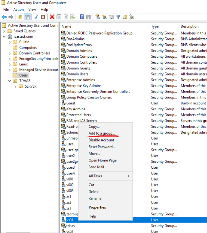Screen dimensions: 207x233
Task: Click the Paste clipboard toolbar icon
Action: coord(43,17)
